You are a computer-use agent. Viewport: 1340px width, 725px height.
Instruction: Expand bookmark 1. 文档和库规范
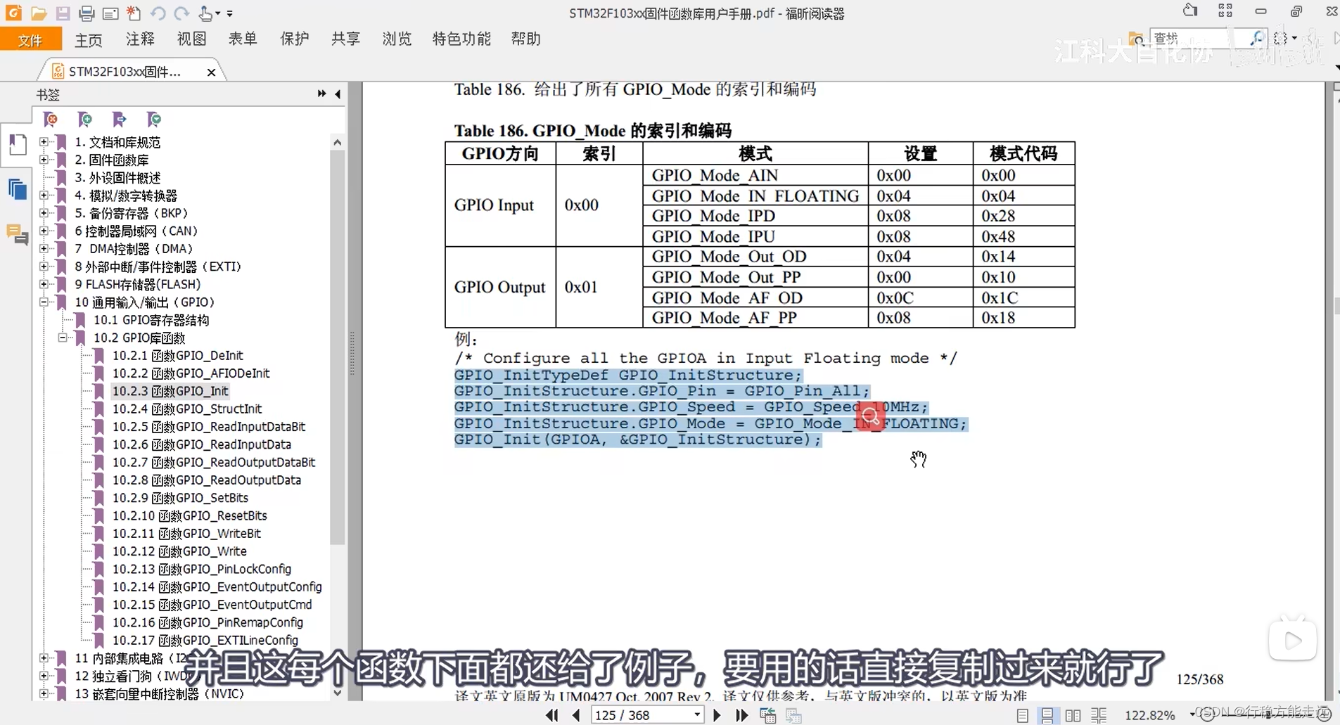pyautogui.click(x=44, y=142)
